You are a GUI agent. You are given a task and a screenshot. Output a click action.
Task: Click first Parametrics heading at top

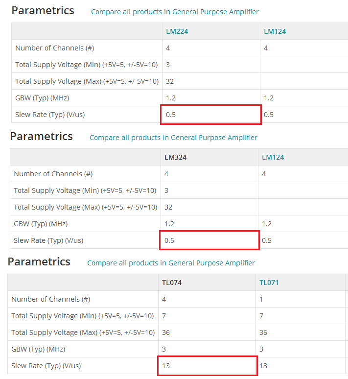(43, 10)
